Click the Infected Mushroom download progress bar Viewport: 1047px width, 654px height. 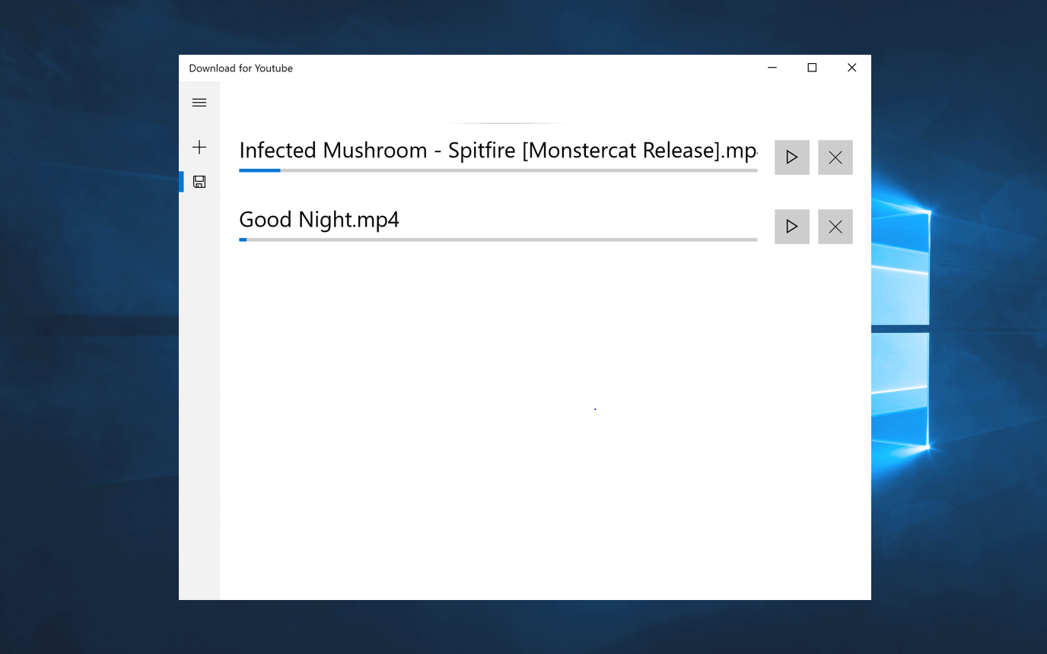pyautogui.click(x=498, y=170)
